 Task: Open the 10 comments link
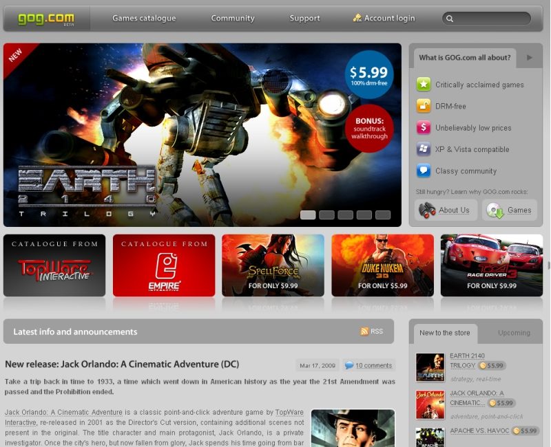373,365
